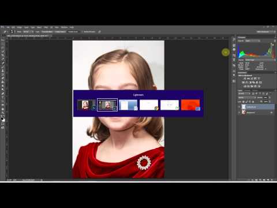Viewport: 277px width, 208px height.
Task: Open the layer blend mode dropdown
Action: (x=248, y=98)
